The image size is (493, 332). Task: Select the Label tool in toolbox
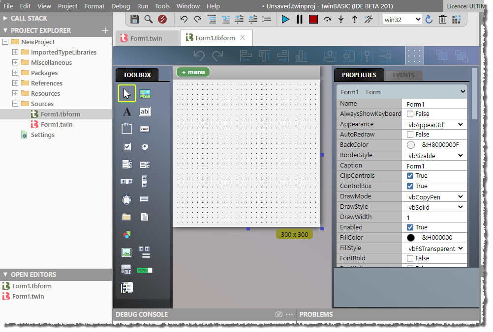(127, 112)
